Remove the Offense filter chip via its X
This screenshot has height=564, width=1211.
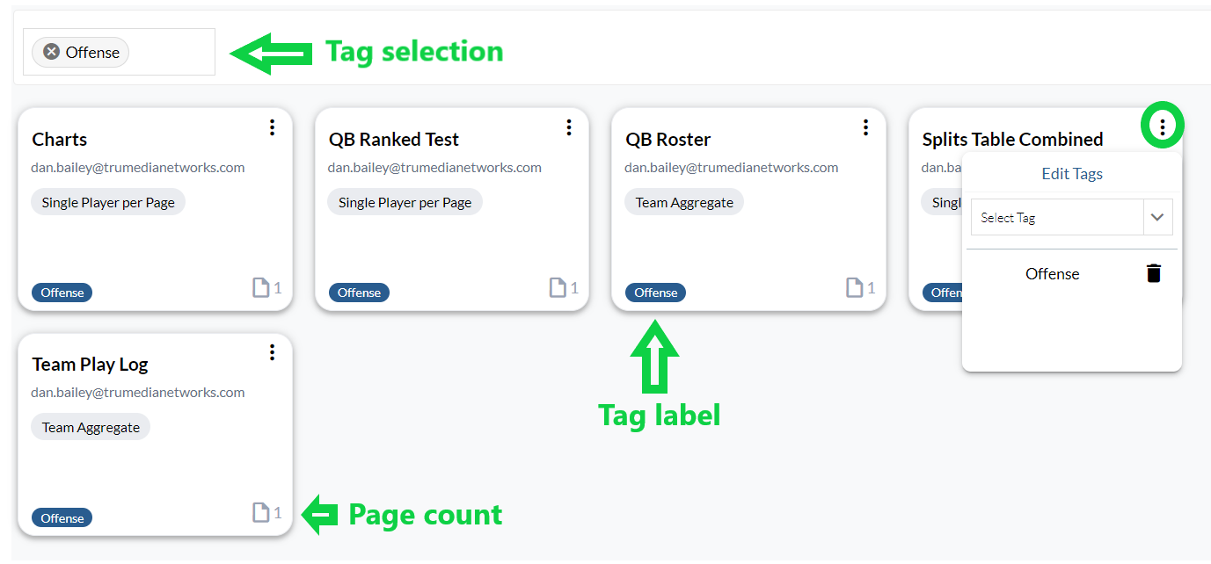[52, 52]
